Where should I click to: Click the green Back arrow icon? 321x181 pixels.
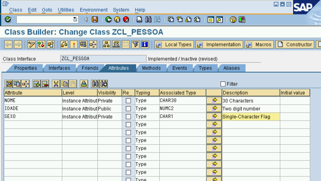[108, 20]
